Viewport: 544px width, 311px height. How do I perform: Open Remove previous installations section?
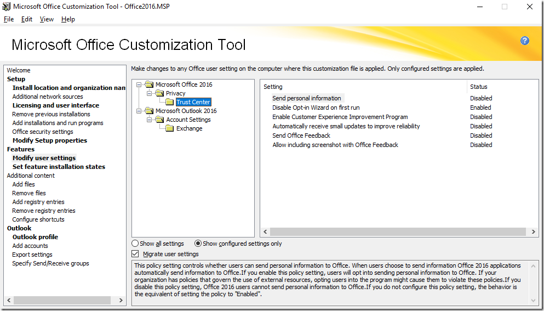tap(51, 114)
